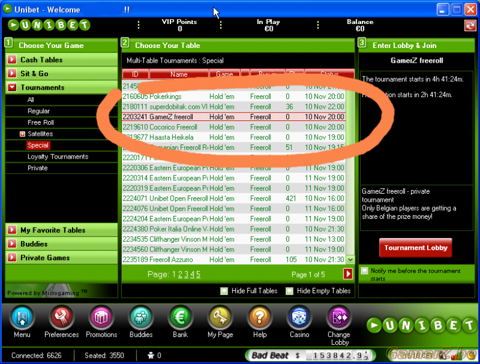The height and width of the screenshot is (364, 480).
Task: Open the Menu icon in bottom toolbar
Action: coord(22,318)
